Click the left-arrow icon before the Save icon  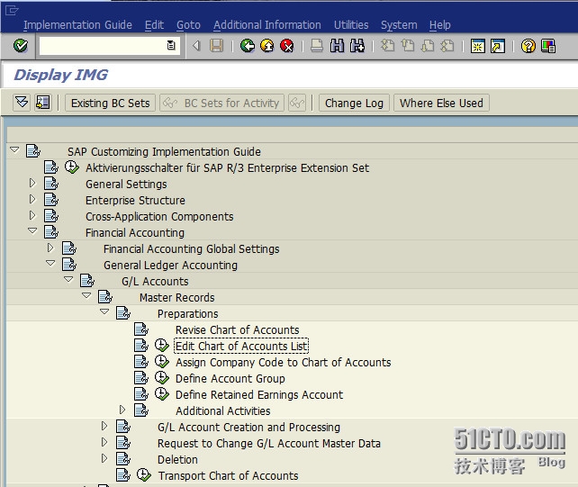pyautogui.click(x=196, y=46)
